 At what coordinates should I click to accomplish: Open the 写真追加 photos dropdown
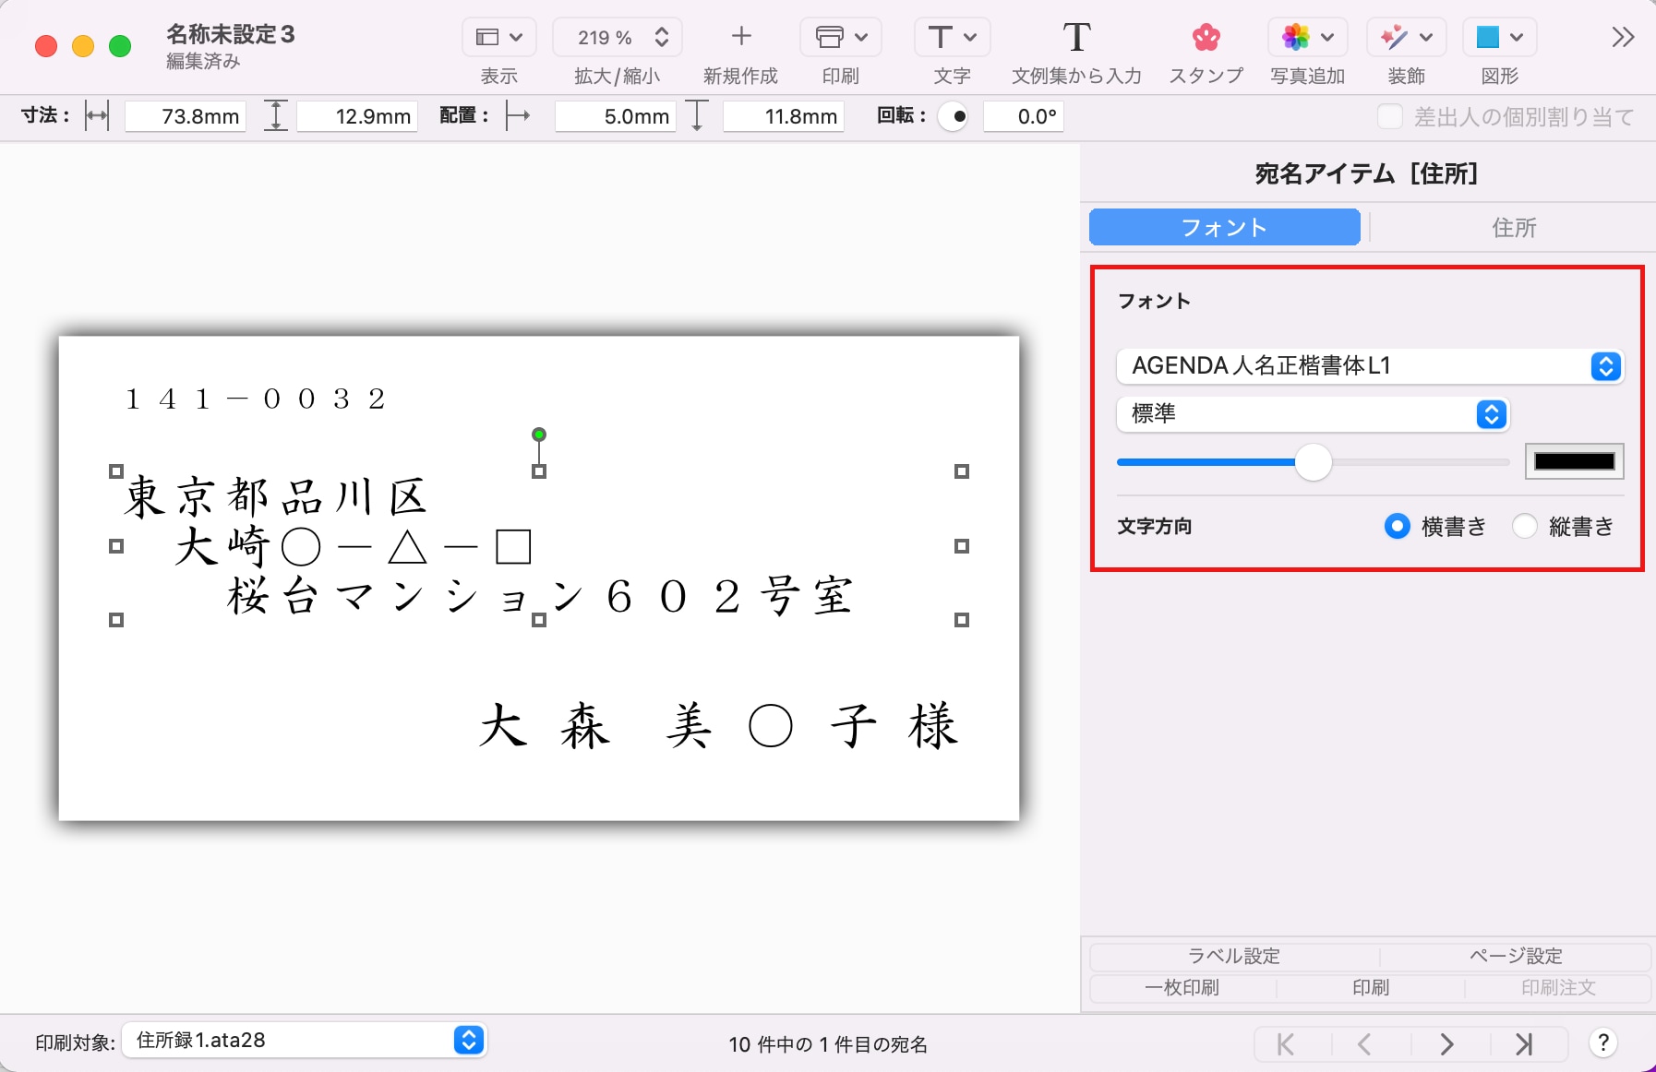(x=1307, y=37)
